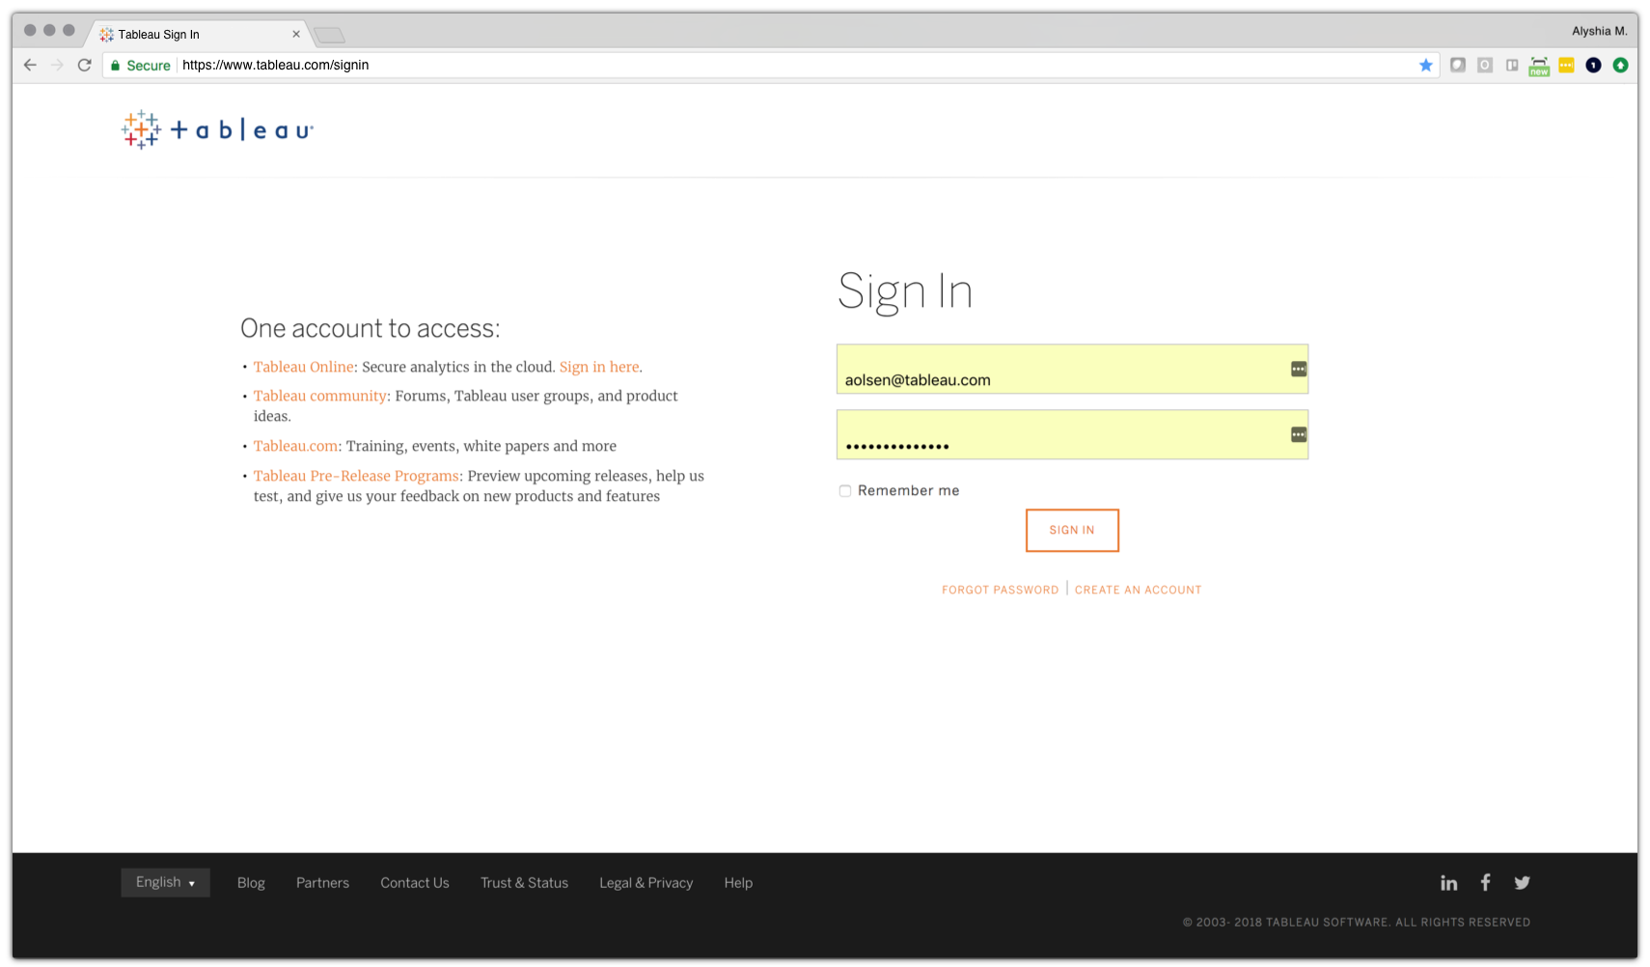Click the password manager icon in password field
The height and width of the screenshot is (967, 1650).
tap(1299, 434)
